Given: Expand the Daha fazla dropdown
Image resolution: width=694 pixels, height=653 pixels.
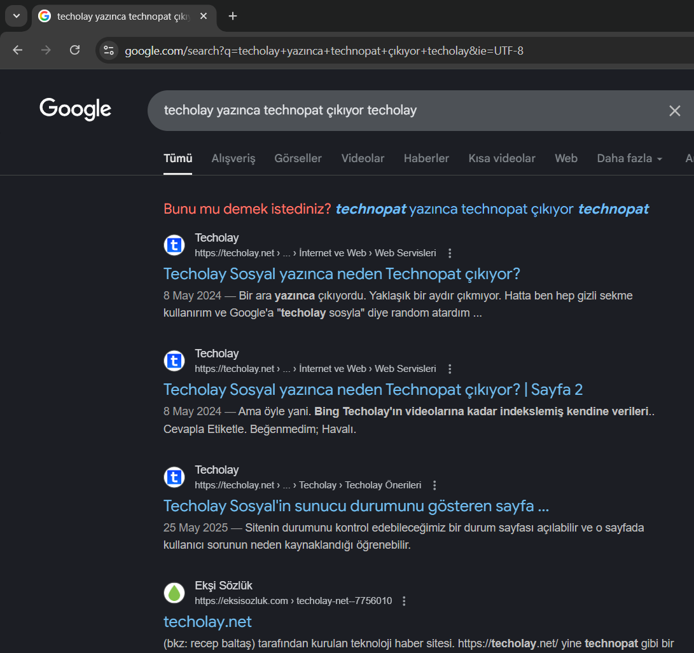Looking at the screenshot, I should (629, 158).
